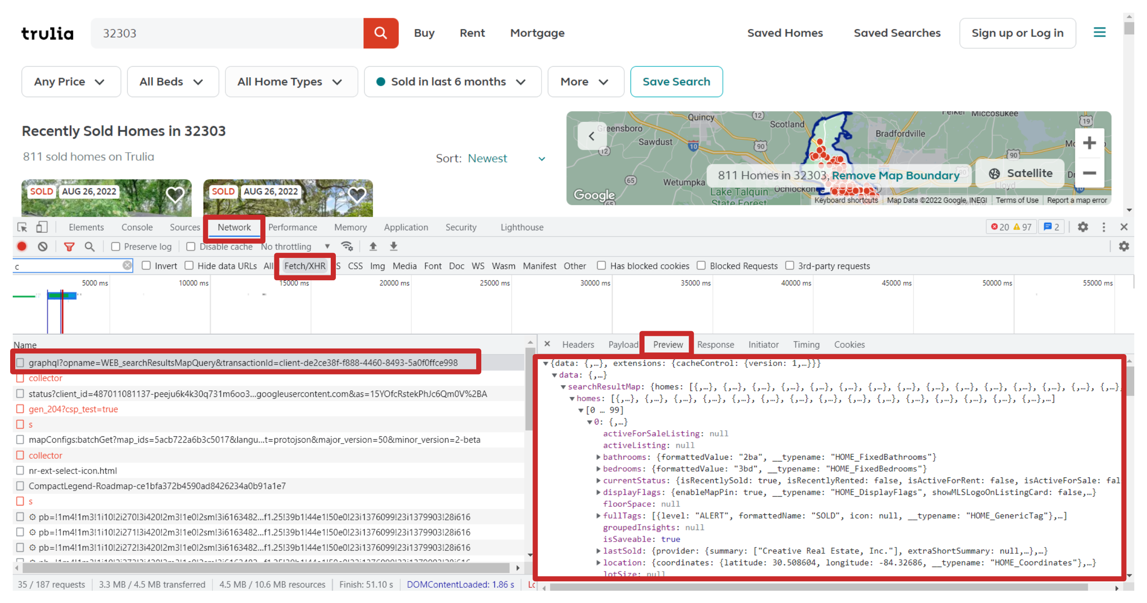This screenshot has height=603, width=1147.
Task: Open DevTools settings gear in tab bar
Action: [1083, 227]
